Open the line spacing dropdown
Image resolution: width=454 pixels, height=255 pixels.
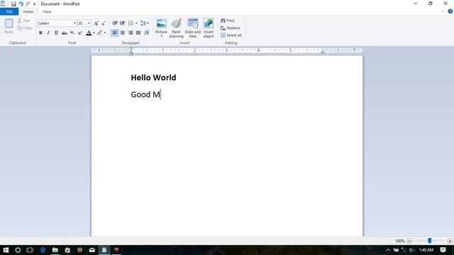point(145,23)
